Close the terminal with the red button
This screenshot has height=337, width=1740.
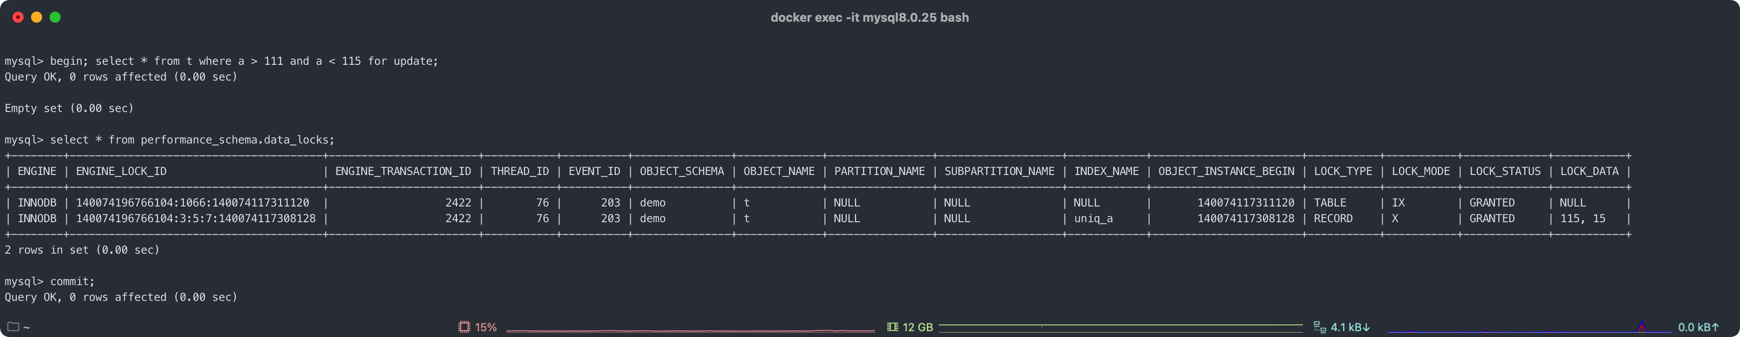click(18, 18)
